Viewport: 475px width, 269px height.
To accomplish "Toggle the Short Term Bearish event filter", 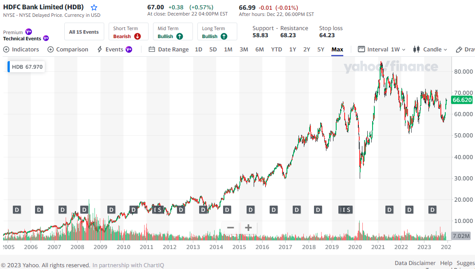I will click(x=128, y=31).
